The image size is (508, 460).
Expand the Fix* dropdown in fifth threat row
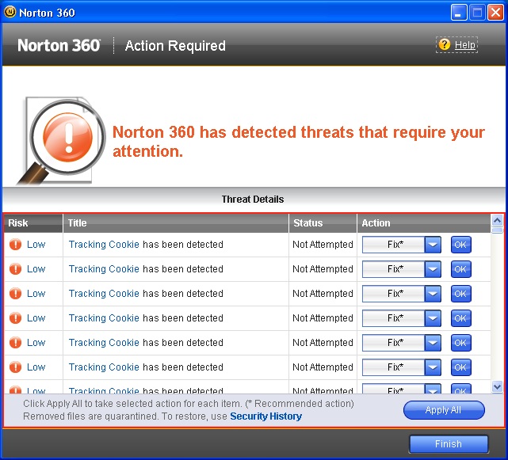(433, 343)
